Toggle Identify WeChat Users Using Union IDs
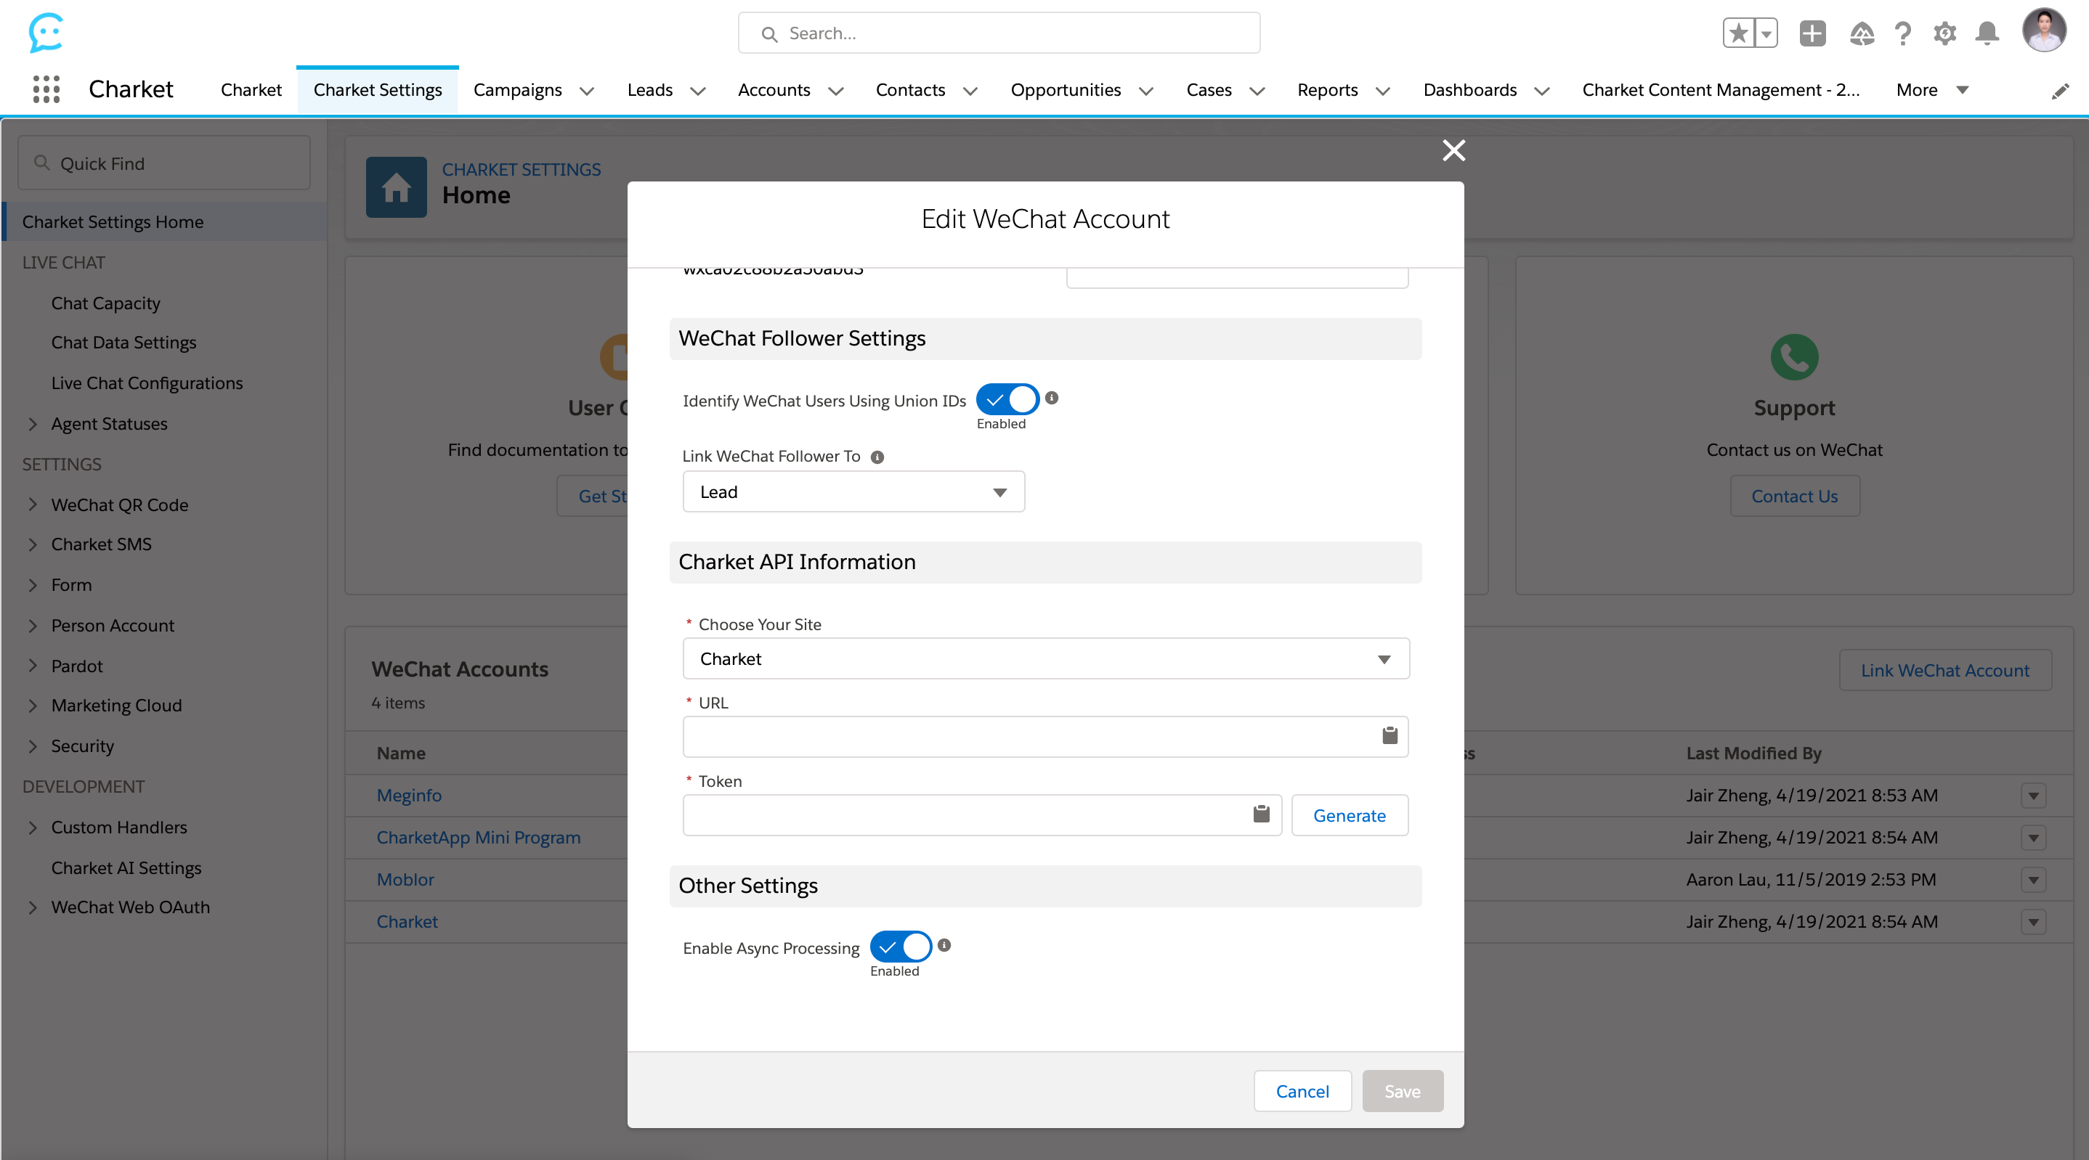The image size is (2089, 1160). click(x=1007, y=400)
